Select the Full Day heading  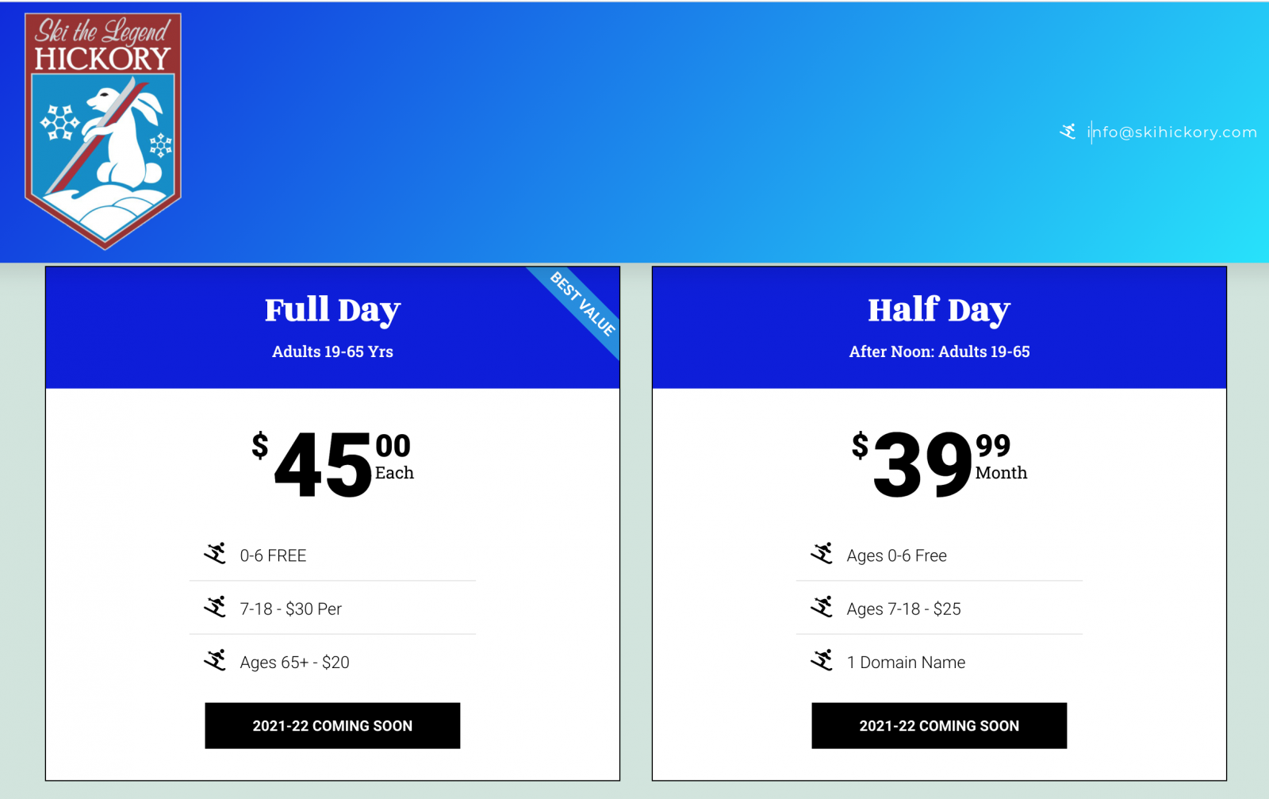332,309
